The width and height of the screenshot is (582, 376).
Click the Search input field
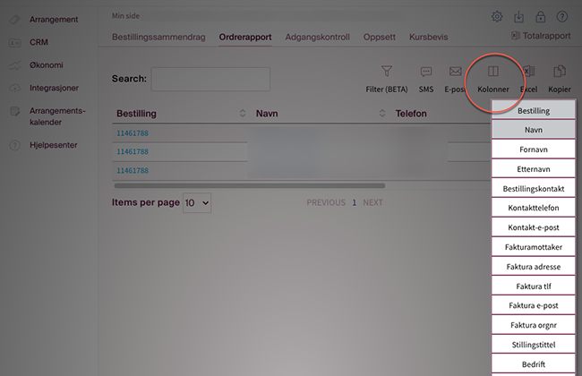pyautogui.click(x=210, y=79)
